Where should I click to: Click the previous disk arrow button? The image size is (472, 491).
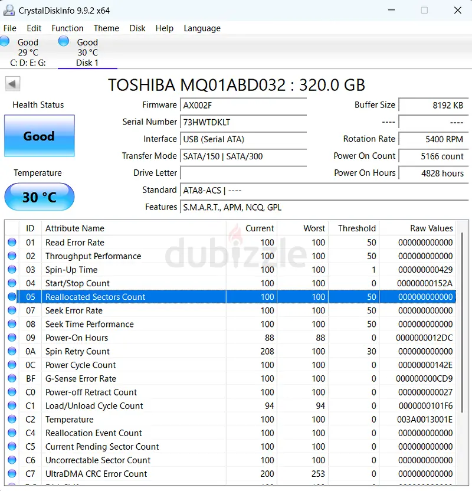click(12, 84)
